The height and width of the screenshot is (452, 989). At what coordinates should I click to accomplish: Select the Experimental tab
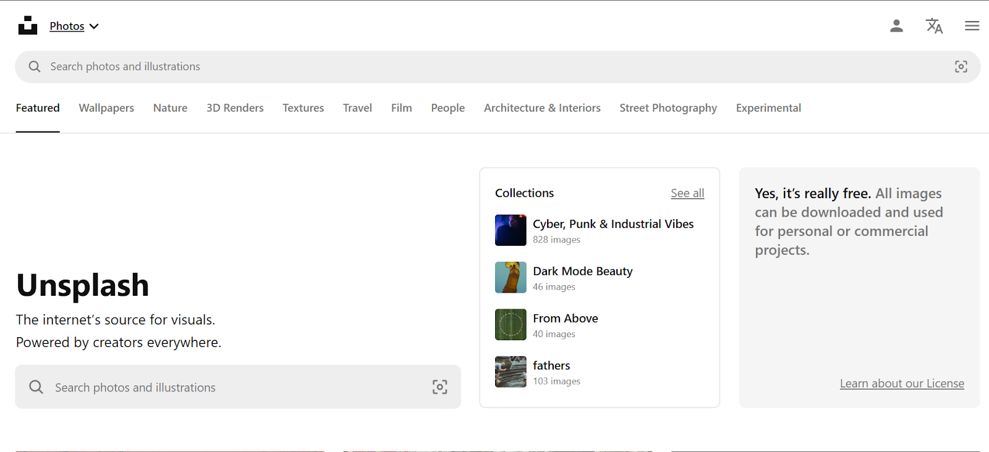768,108
